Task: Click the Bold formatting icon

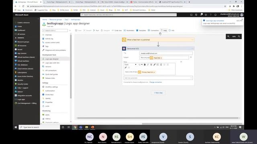Action: click(145, 65)
